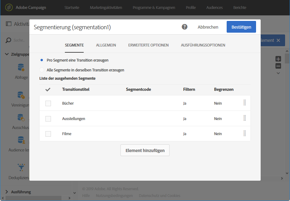Select all segments via header checkmark
Screen dimensions: 290x201
pyautogui.click(x=48, y=90)
